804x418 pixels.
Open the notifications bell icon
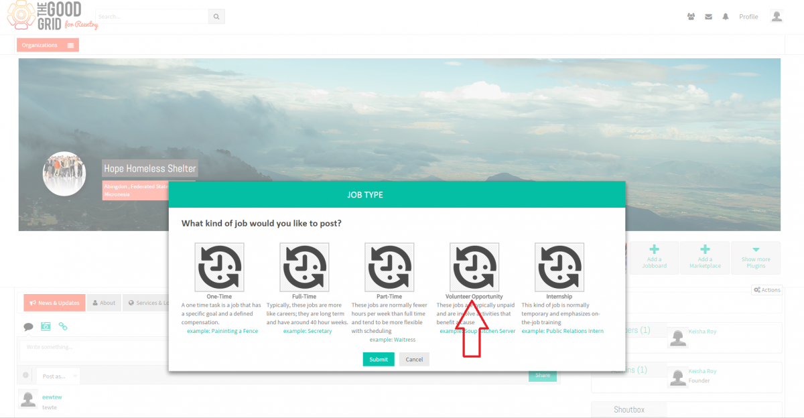(726, 17)
